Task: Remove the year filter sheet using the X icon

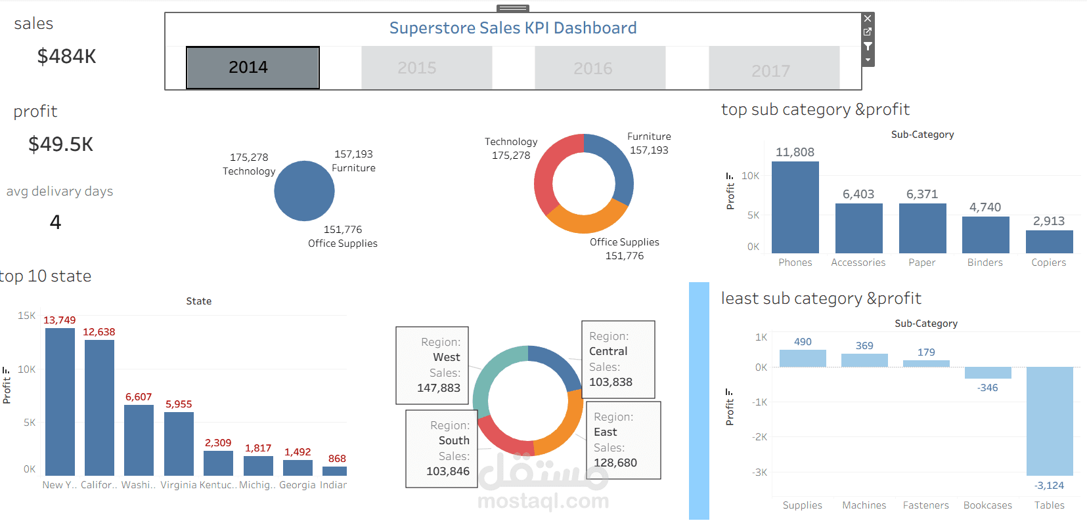Action: tap(868, 18)
